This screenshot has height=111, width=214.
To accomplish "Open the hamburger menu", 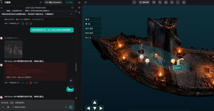I will 1,2.
